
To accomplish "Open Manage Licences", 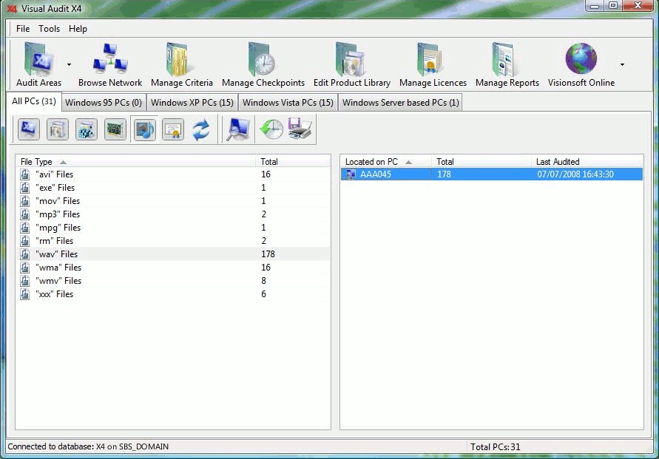I will [x=433, y=64].
